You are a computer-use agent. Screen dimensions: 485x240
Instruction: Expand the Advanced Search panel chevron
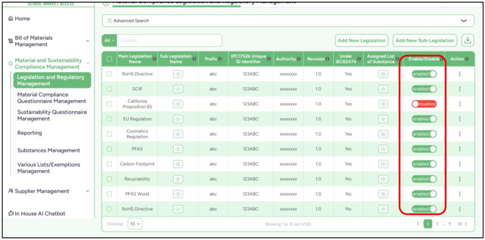[x=464, y=21]
